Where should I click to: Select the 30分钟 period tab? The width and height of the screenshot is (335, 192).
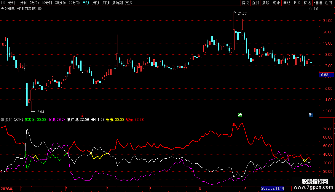point(60,3)
